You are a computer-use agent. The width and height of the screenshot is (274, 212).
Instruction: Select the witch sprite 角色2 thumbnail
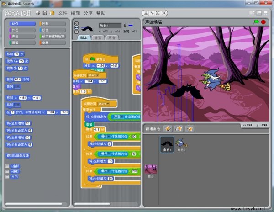click(x=182, y=144)
